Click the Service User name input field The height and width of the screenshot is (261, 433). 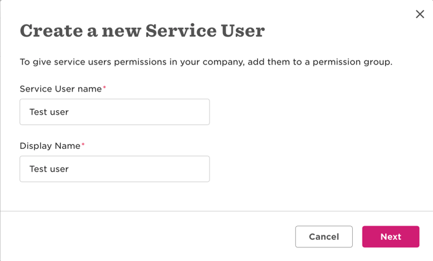point(114,112)
